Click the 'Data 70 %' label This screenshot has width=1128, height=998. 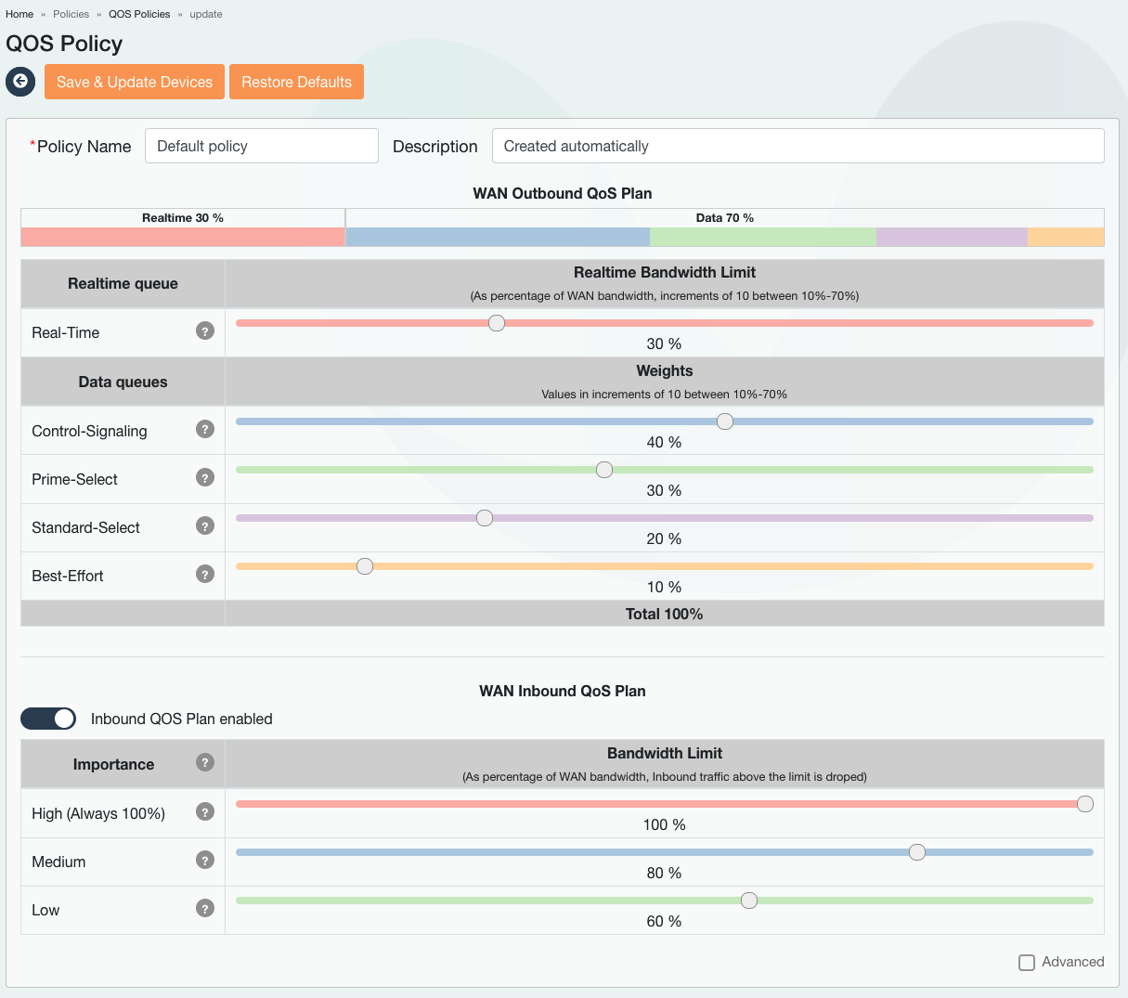pyautogui.click(x=725, y=218)
